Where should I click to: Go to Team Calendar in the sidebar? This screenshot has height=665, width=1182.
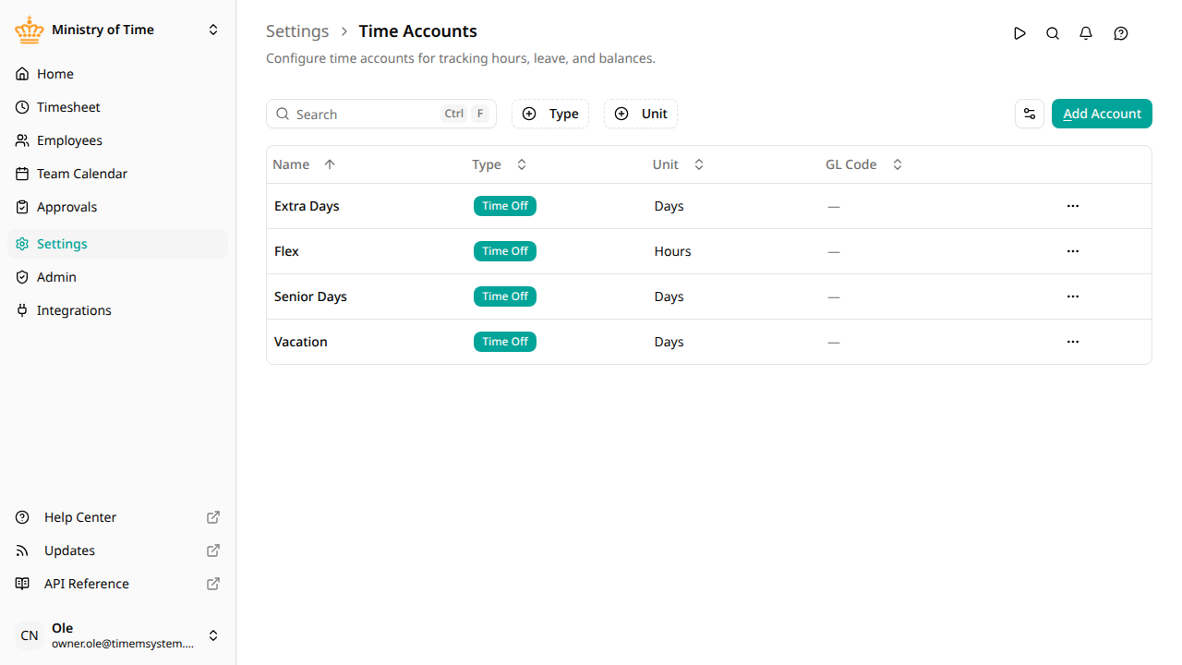point(117,174)
